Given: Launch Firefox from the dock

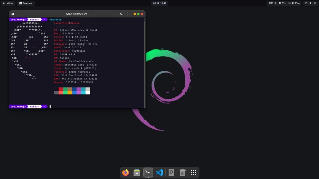Looking at the screenshot, I should tap(125, 172).
